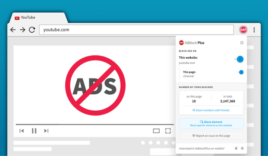Image resolution: width=268 pixels, height=156 pixels.
Task: Click the Android download icon
Action: point(242,148)
